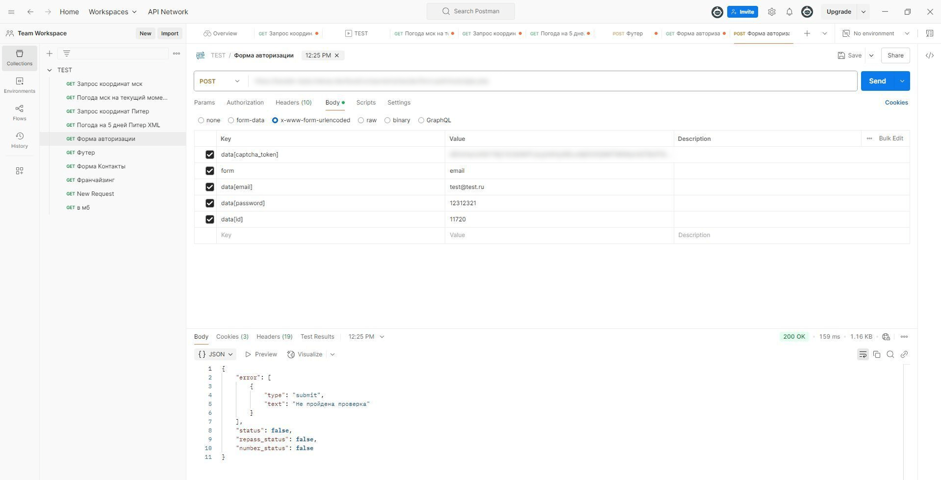
Task: Open the POST method dropdown
Action: pos(220,81)
